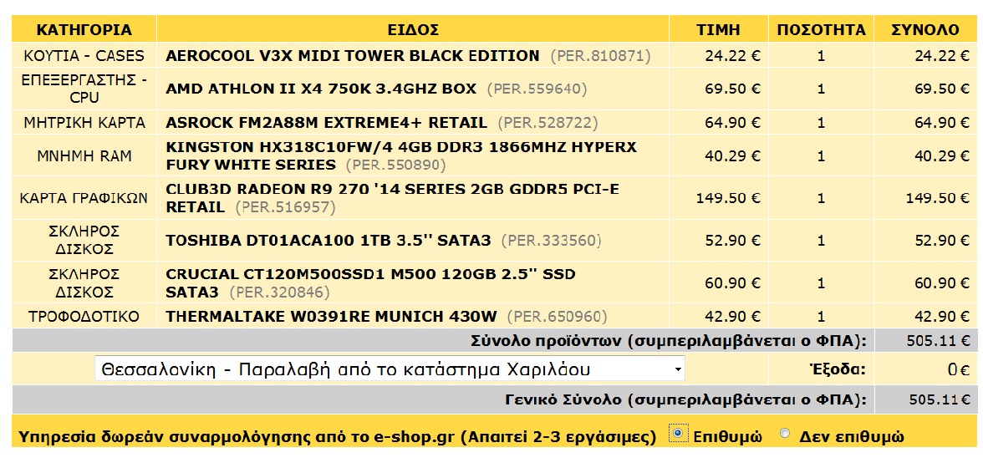Click the ΜΝΗΜΗ RAM category cell
The width and height of the screenshot is (983, 468).
84,156
